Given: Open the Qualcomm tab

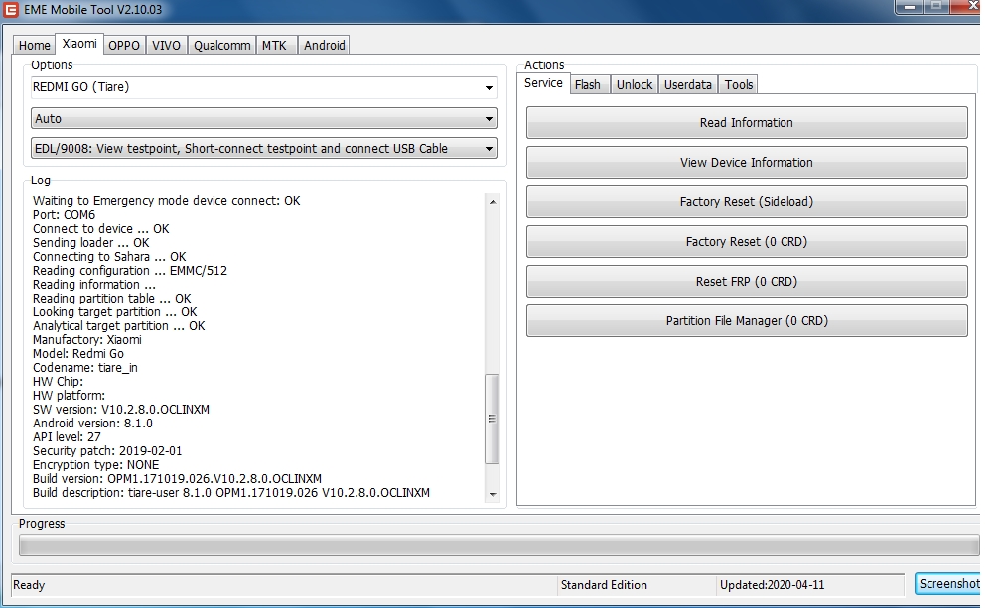Looking at the screenshot, I should pyautogui.click(x=221, y=46).
